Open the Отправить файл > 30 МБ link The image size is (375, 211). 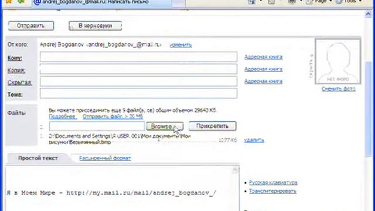click(112, 117)
